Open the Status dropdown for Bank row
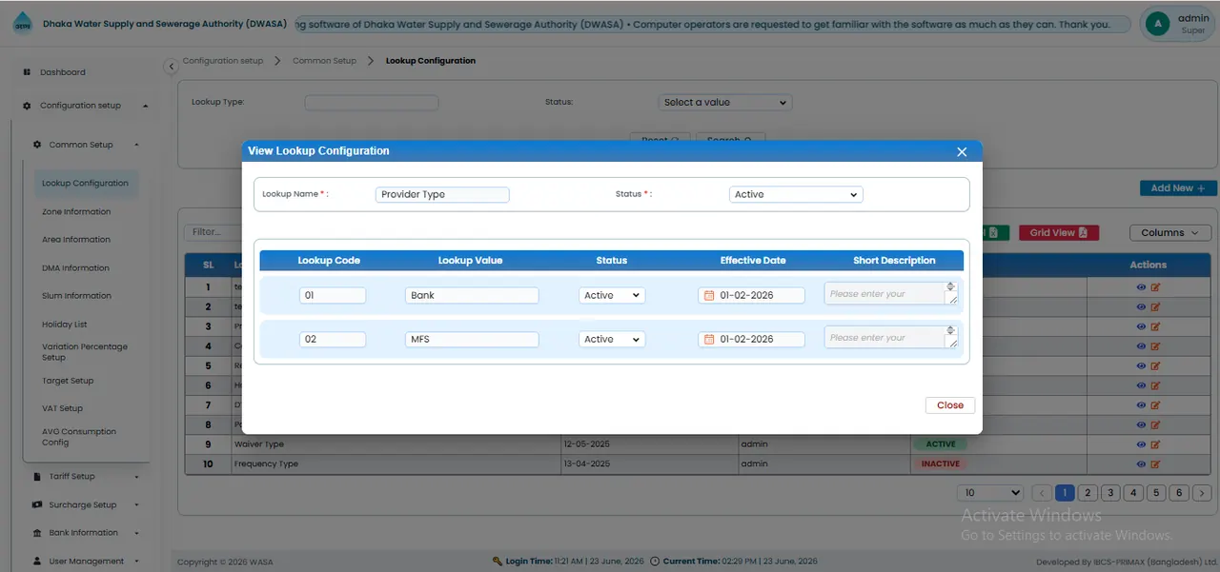Screen dimensions: 1220x572 (612, 296)
